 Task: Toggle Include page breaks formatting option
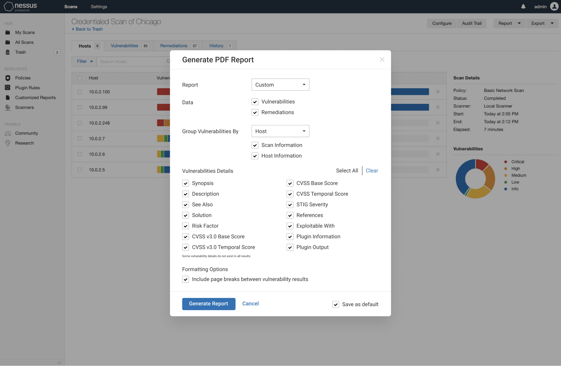coord(186,279)
